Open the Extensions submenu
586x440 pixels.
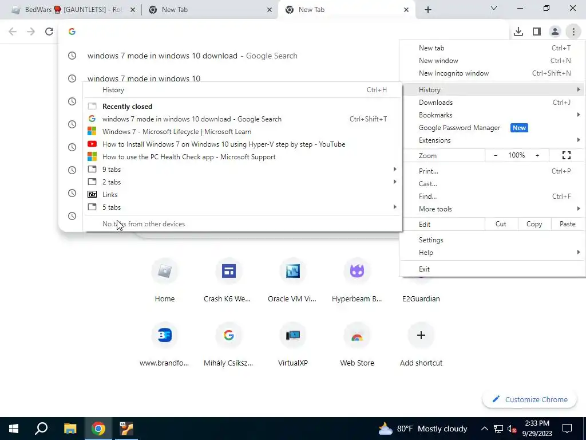493,140
